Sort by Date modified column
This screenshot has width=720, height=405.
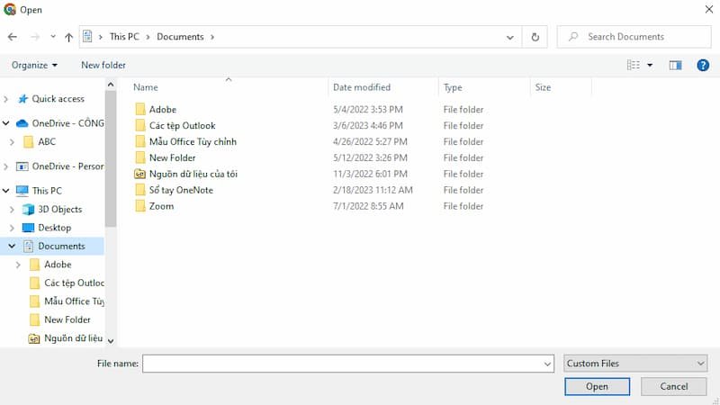tap(362, 87)
